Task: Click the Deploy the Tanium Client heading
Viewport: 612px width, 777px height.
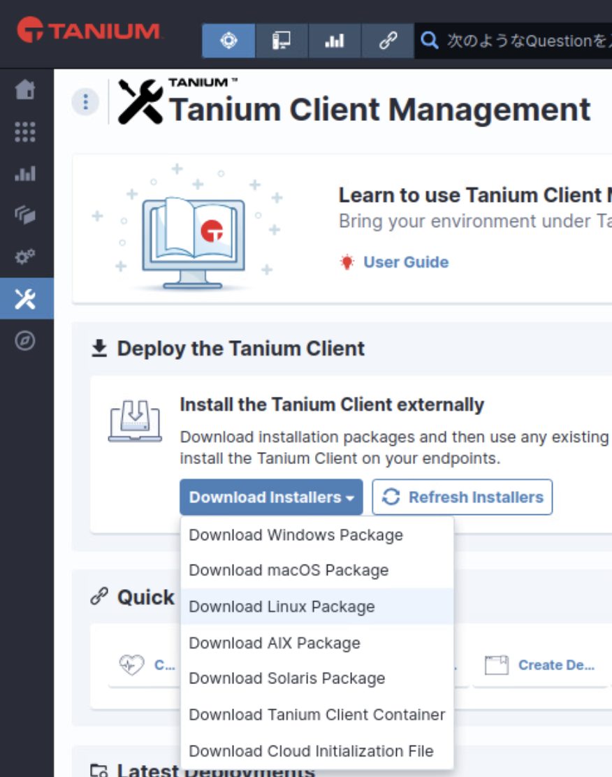Action: [241, 349]
